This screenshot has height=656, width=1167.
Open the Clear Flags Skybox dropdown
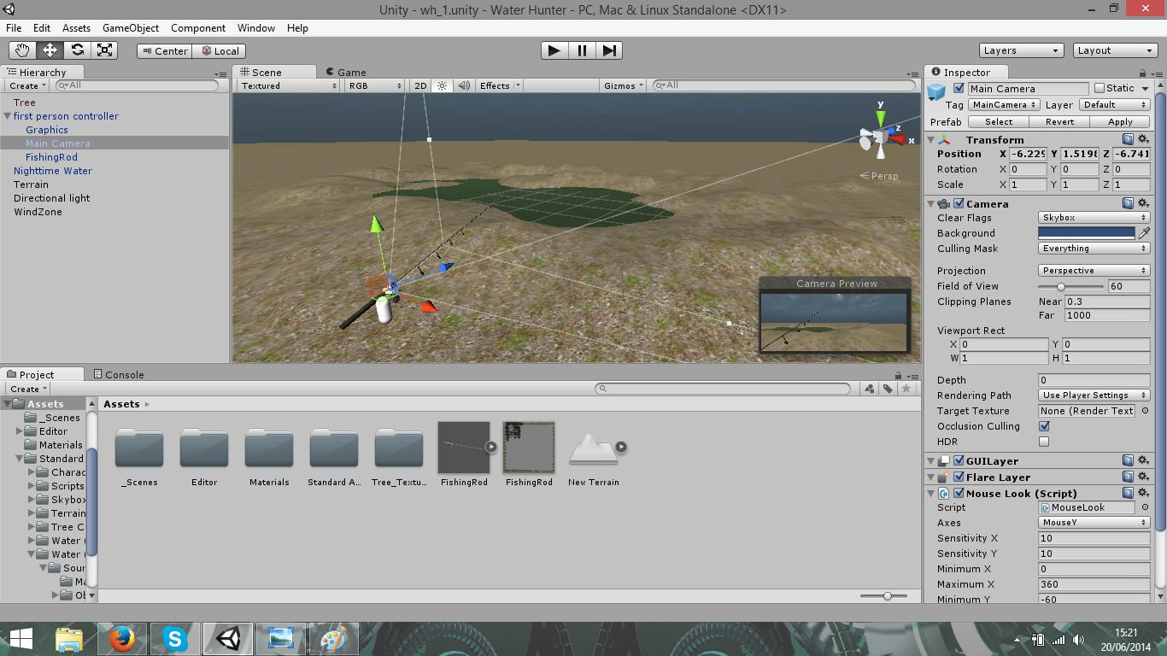tap(1094, 218)
